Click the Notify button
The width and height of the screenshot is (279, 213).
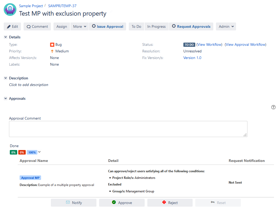click(74, 203)
